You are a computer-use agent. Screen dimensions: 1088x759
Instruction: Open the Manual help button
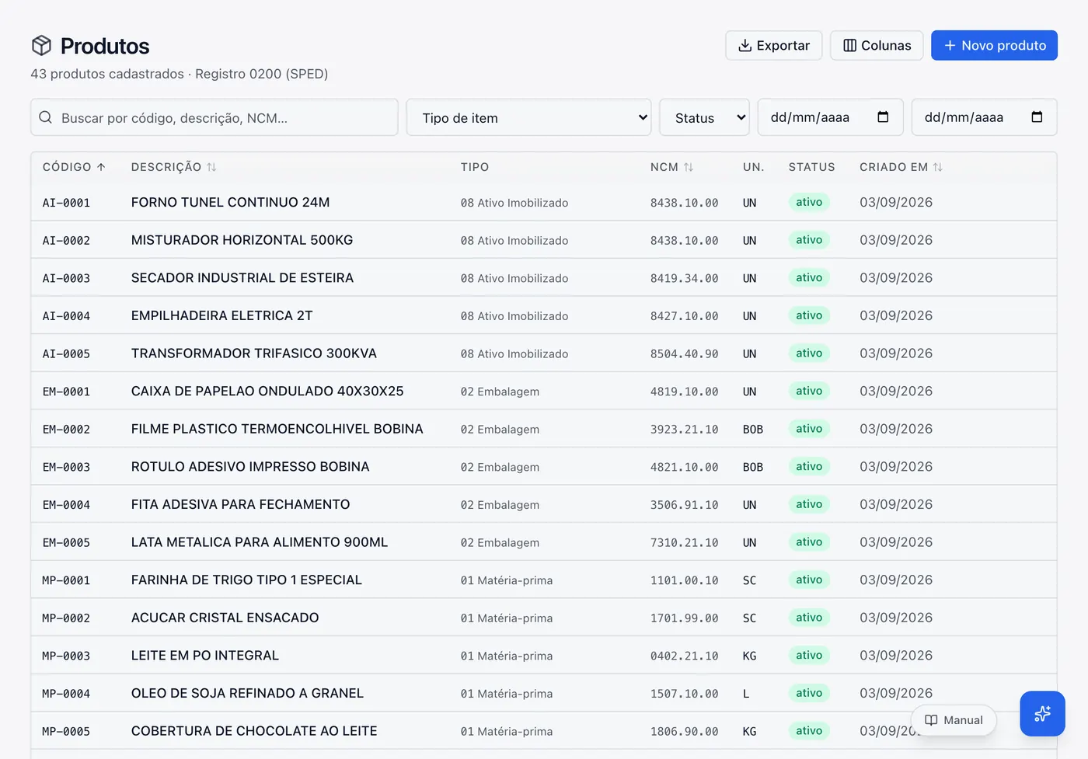click(954, 720)
